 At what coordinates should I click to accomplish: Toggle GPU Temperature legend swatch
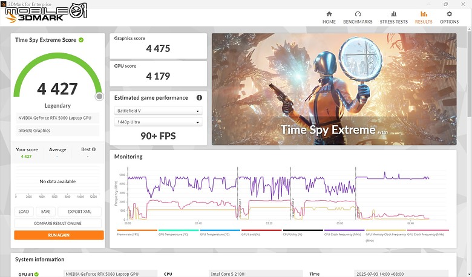pos(220,230)
